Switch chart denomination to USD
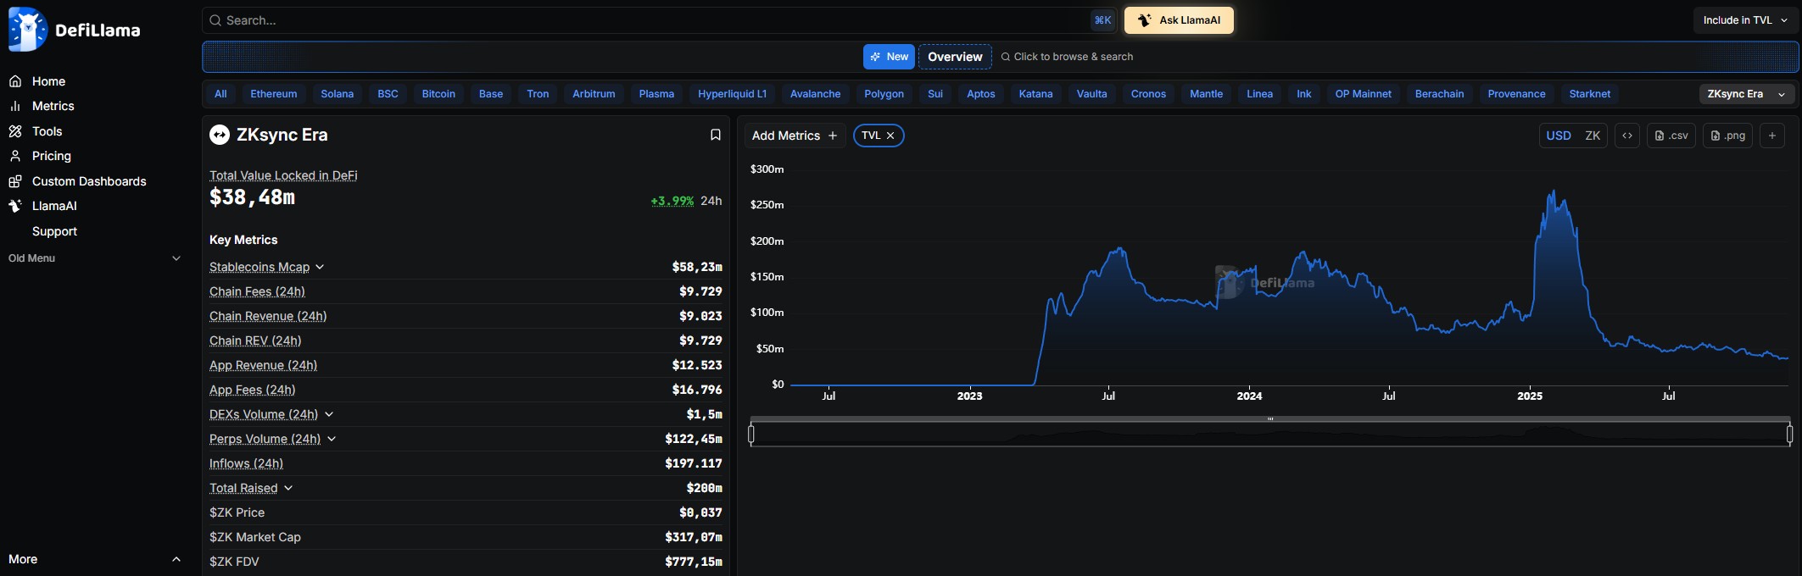The image size is (1802, 576). [x=1558, y=136]
